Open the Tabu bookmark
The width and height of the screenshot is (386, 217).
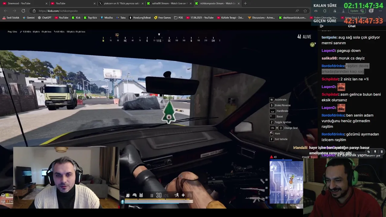click(x=121, y=18)
